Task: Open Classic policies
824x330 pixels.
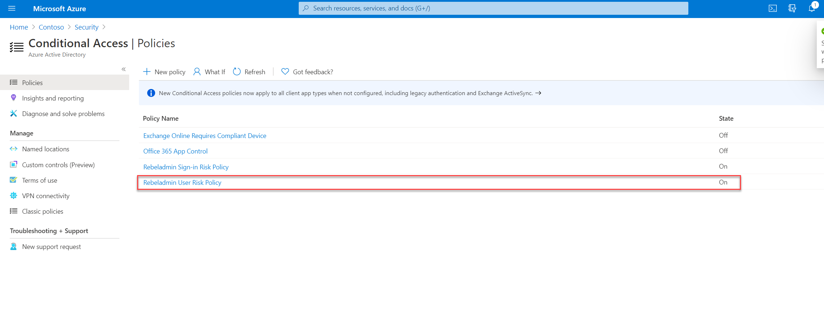Action: (x=43, y=211)
